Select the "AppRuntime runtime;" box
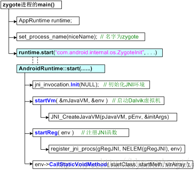 (48, 21)
